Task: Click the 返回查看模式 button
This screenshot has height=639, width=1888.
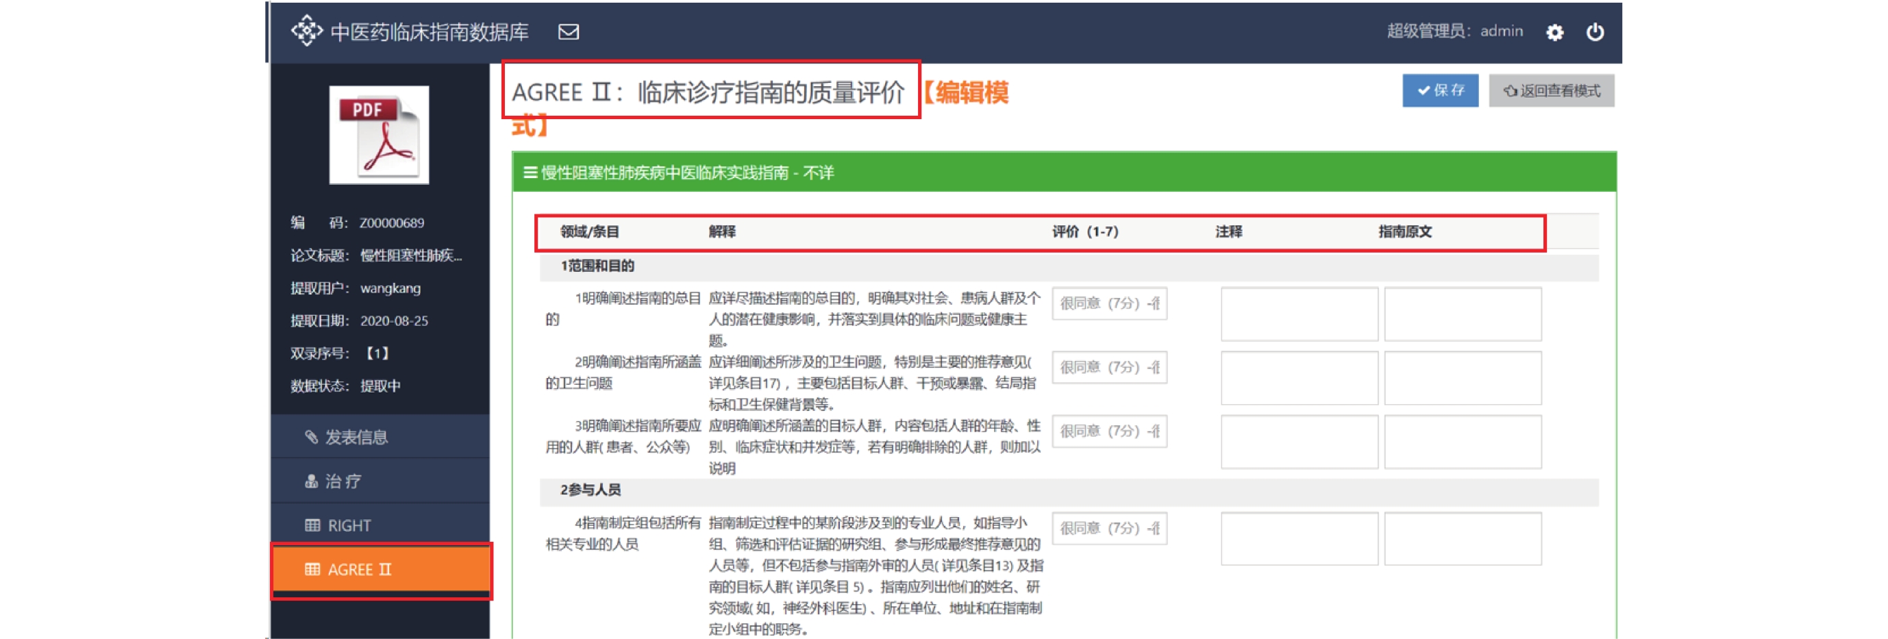Action: pos(1551,91)
